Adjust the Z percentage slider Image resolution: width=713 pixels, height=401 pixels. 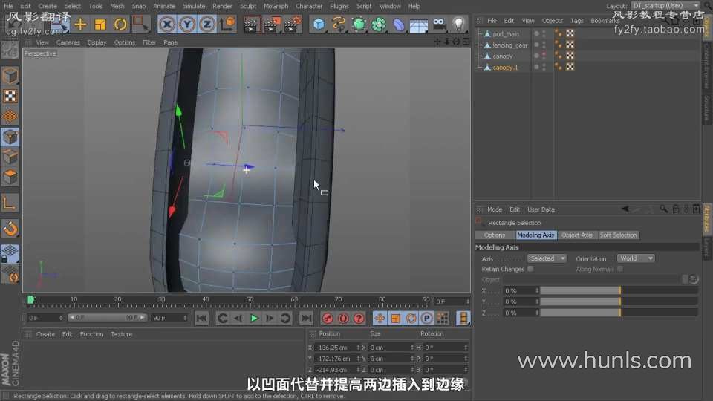click(x=619, y=313)
